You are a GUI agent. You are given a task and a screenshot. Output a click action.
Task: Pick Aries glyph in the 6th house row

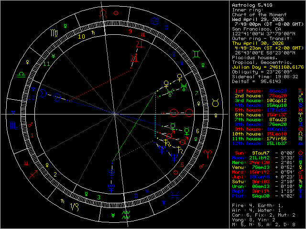coord(301,115)
